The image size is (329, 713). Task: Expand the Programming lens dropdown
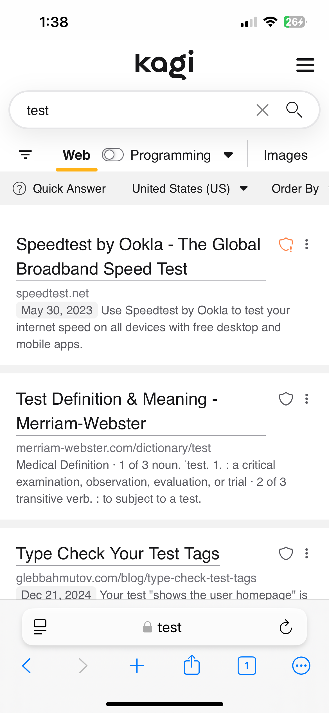click(228, 155)
